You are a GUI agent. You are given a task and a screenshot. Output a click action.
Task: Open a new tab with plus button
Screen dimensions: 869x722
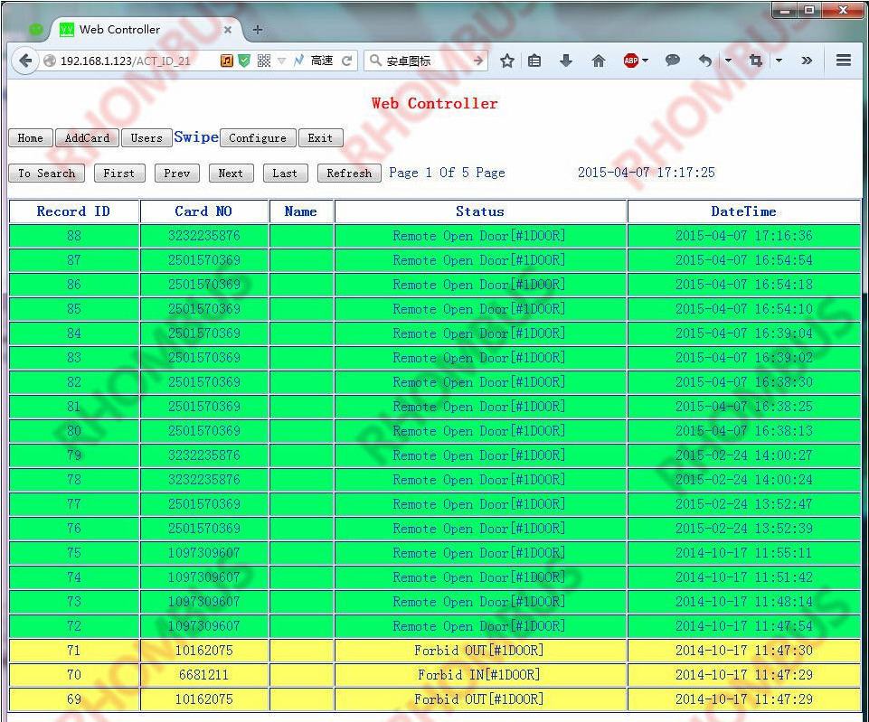tap(258, 30)
